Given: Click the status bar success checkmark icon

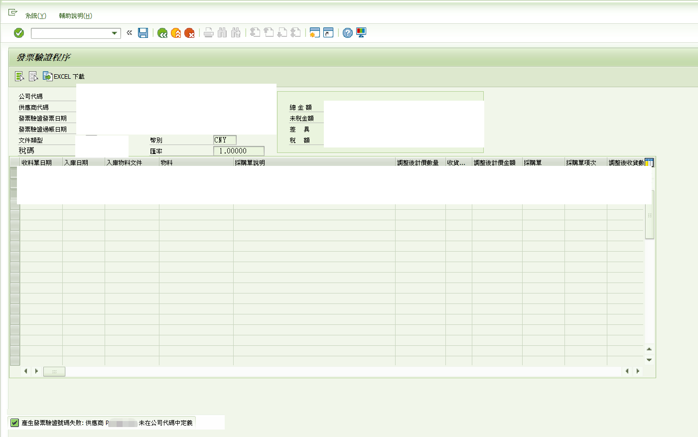Looking at the screenshot, I should pyautogui.click(x=14, y=423).
